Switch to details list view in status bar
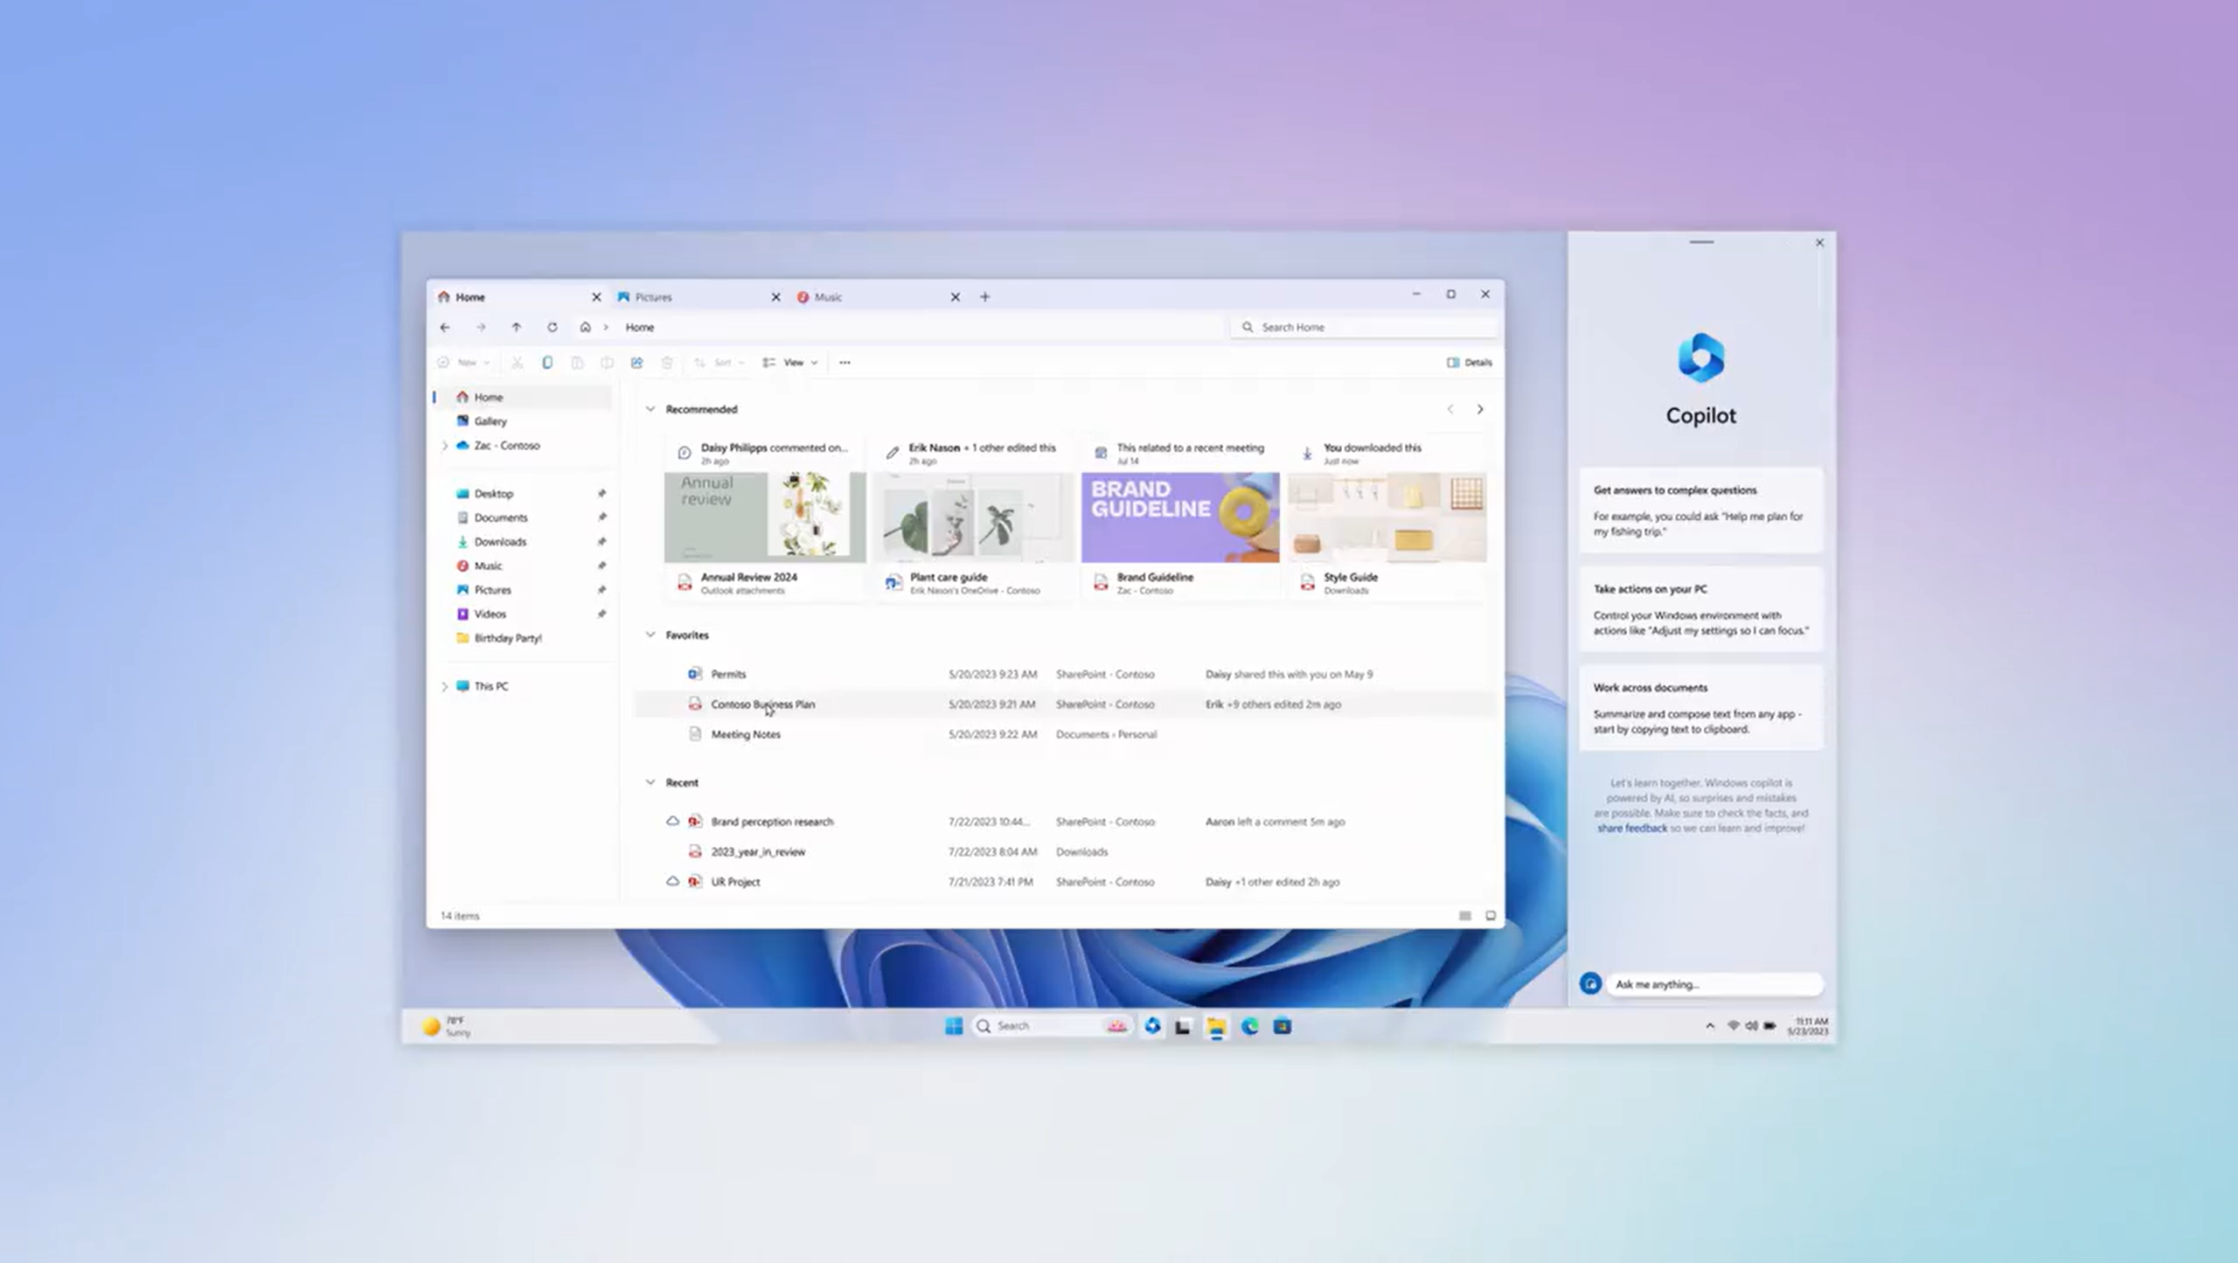The height and width of the screenshot is (1263, 2238). (1465, 916)
